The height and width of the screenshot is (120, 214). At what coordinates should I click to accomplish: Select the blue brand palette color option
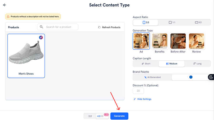[x=191, y=77]
